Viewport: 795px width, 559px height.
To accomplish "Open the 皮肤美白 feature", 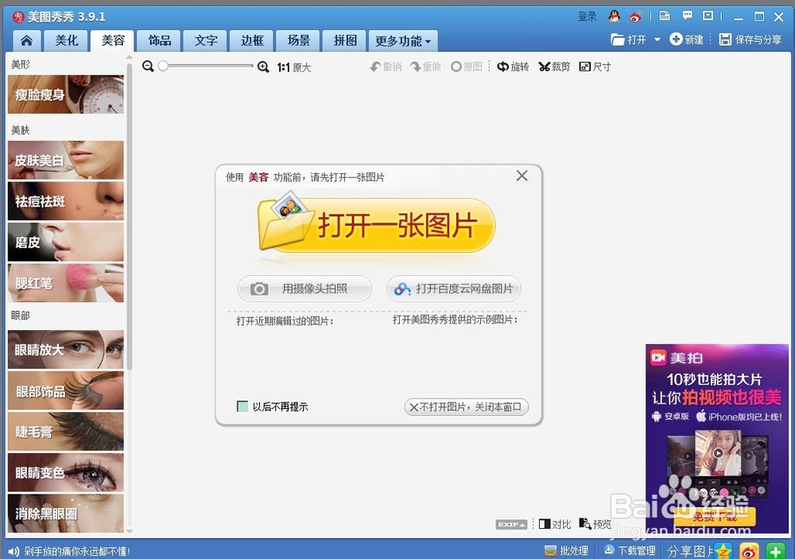I will pyautogui.click(x=66, y=161).
